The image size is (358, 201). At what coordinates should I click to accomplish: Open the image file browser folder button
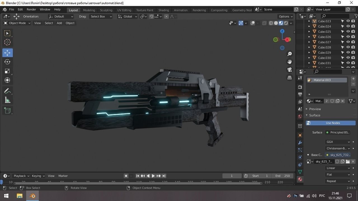click(348, 162)
